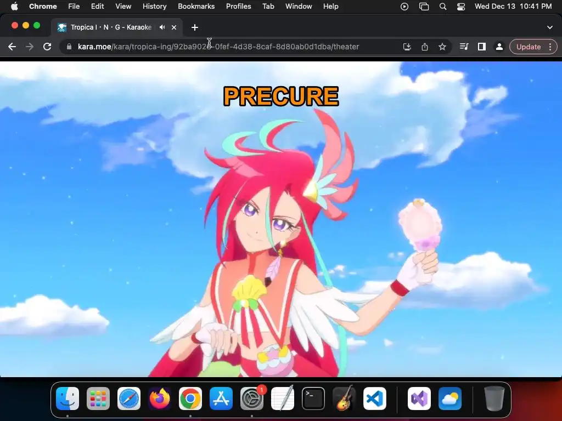Select the Tropica I·N·G Karaoke tab

(x=117, y=27)
